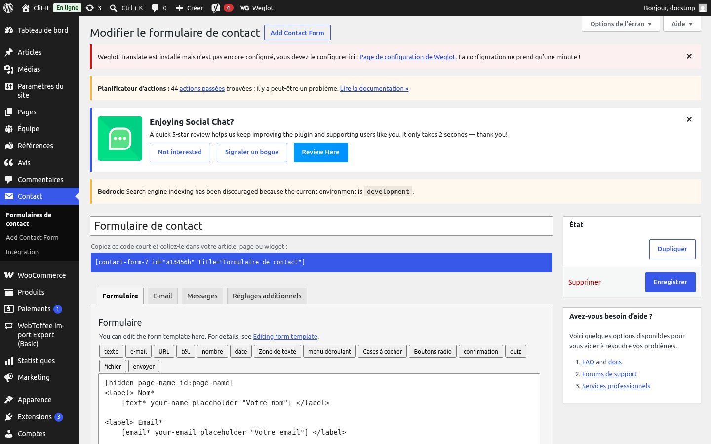711x444 pixels.
Task: Insert a menu déroulant tag
Action: click(329, 351)
